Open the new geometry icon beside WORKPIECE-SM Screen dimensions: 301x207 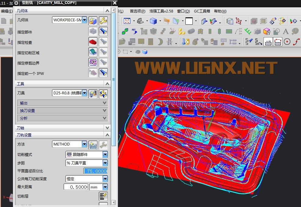(x=93, y=21)
